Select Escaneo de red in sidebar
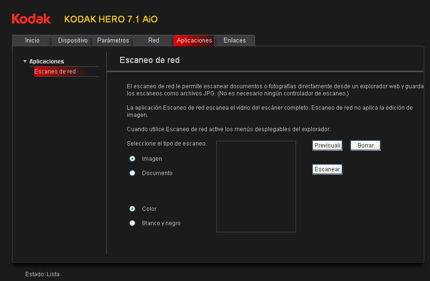 click(66, 72)
